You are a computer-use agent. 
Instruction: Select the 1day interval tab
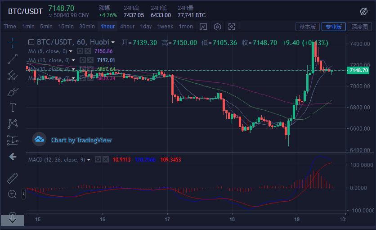pyautogui.click(x=146, y=27)
